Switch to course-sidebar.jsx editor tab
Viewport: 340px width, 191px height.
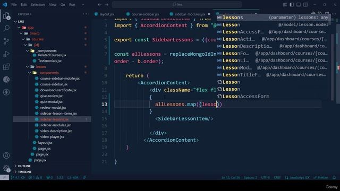[x=143, y=14]
